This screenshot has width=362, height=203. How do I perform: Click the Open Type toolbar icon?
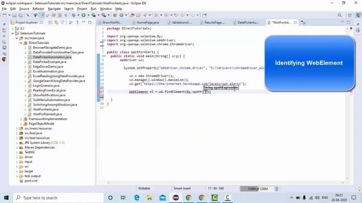point(132,15)
